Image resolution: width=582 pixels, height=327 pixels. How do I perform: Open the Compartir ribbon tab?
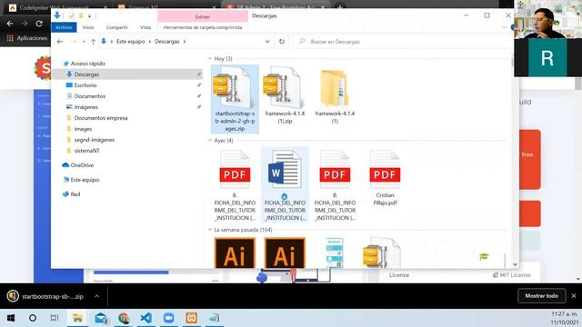(x=117, y=27)
